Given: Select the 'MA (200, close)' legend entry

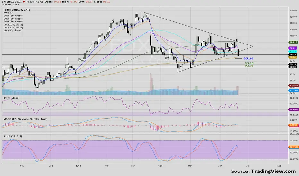Looking at the screenshot, I should 13,28.
